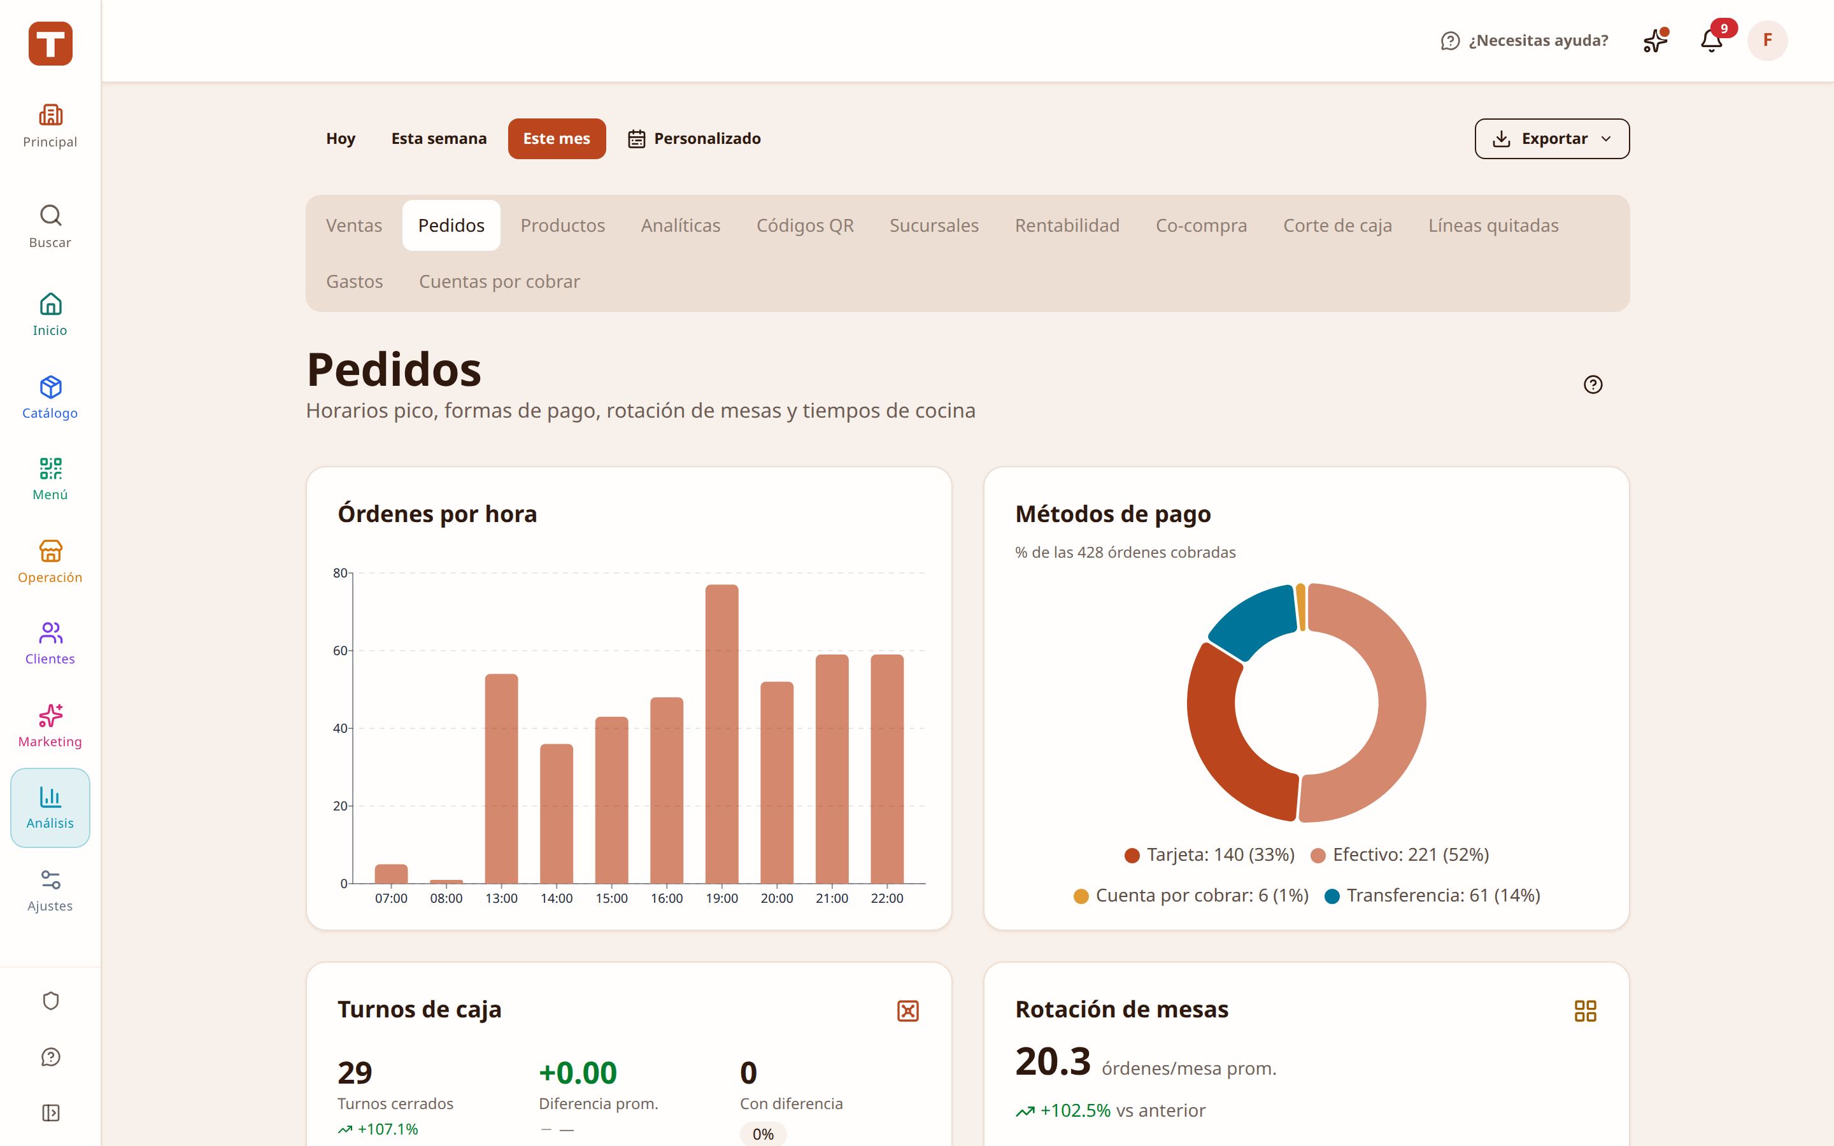Switch to the Rentabilidad tab
1834x1146 pixels.
pyautogui.click(x=1067, y=226)
